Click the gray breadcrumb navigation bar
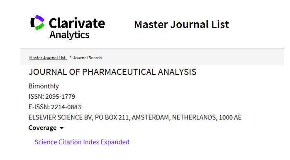 click(x=152, y=57)
